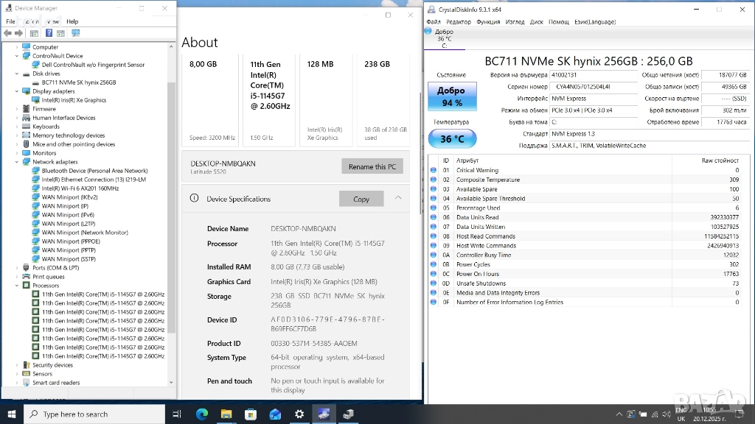Switch to Device Manager taskbar icon
This screenshot has height=424, width=755.
click(x=348, y=414)
